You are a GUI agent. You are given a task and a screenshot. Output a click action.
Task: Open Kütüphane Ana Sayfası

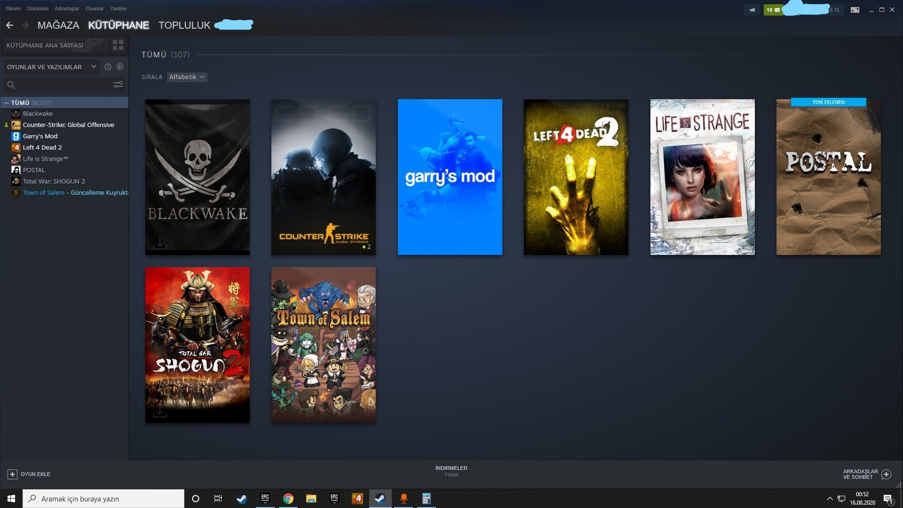55,45
